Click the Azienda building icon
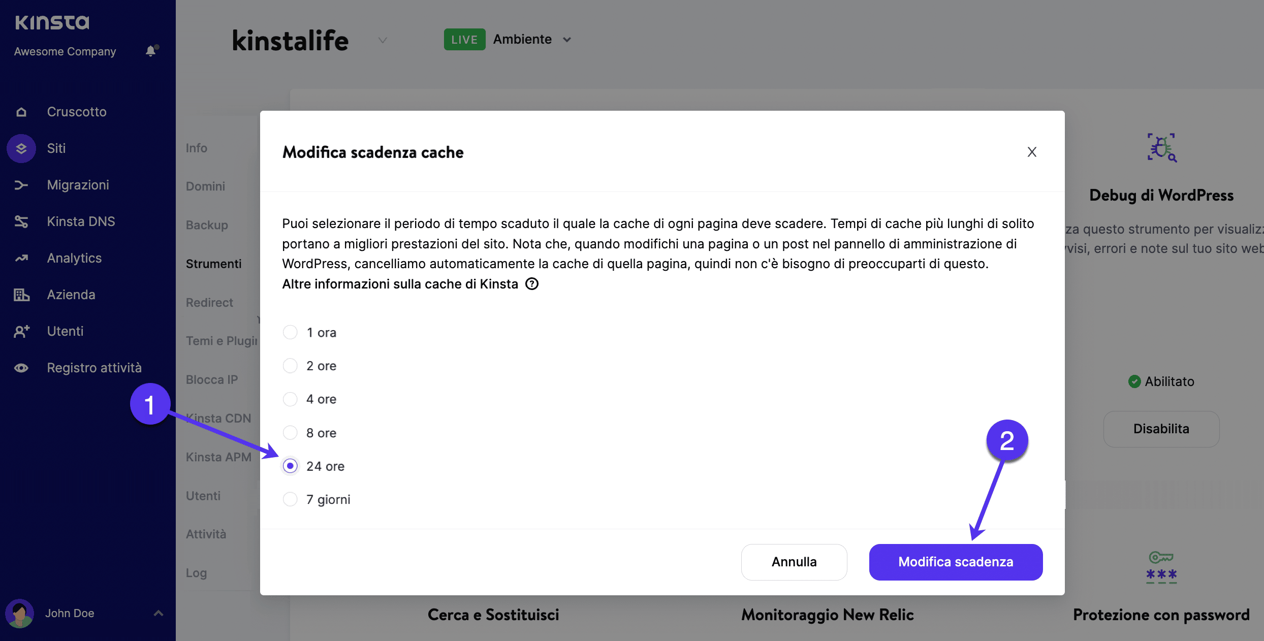Image resolution: width=1264 pixels, height=641 pixels. 21,295
